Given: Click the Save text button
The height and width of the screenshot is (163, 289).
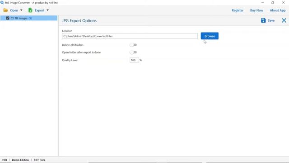Looking at the screenshot, I should 271,20.
